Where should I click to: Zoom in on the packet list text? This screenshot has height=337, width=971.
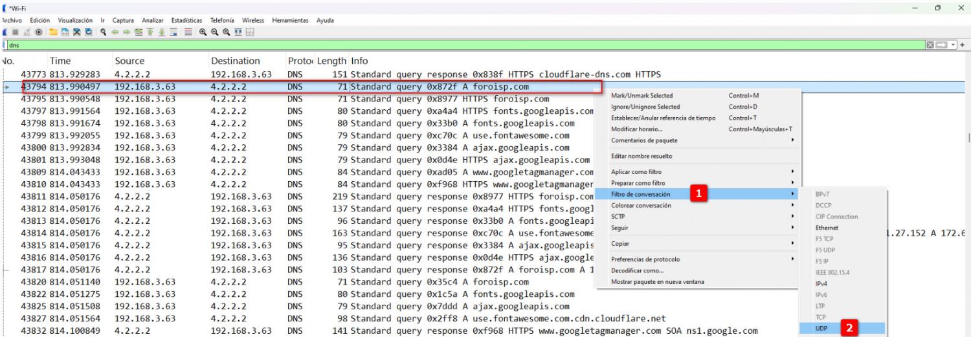203,32
